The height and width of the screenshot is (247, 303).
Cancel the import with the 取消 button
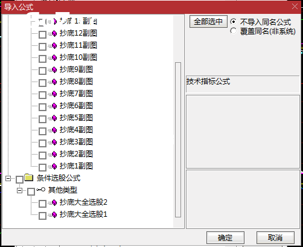tap(275, 238)
